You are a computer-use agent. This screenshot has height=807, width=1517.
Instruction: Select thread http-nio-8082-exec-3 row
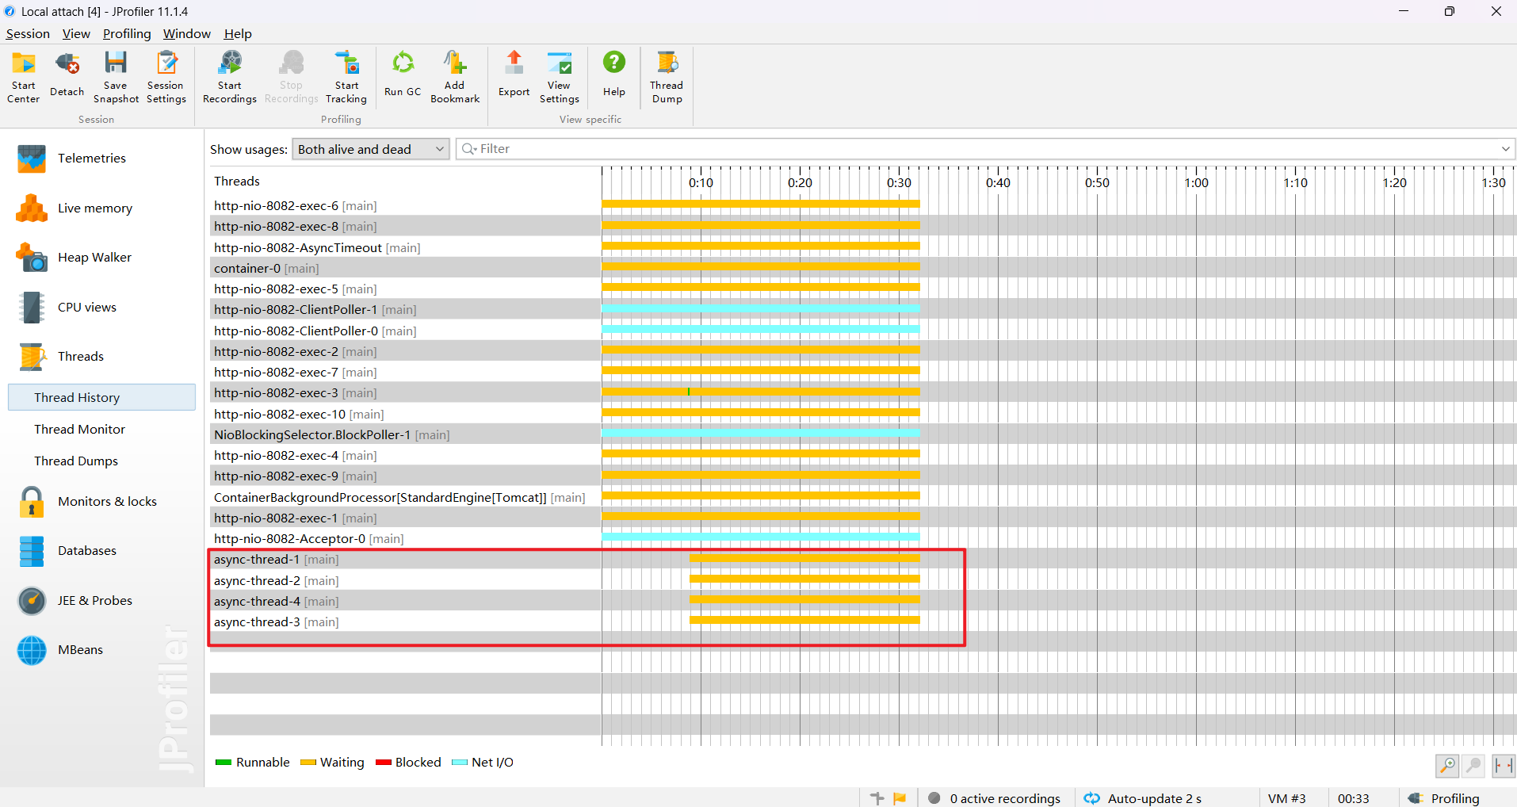tap(405, 392)
